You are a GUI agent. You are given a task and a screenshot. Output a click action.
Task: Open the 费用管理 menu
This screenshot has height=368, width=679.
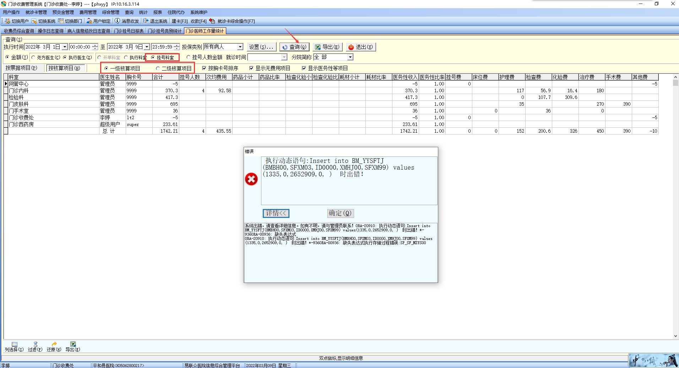pos(88,12)
